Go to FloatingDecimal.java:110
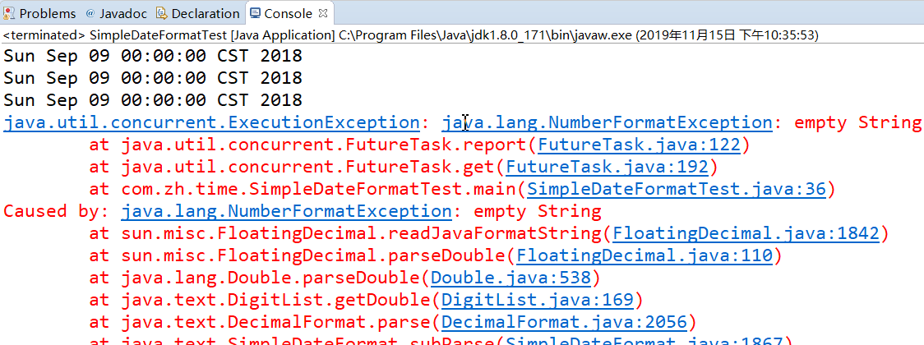 tap(644, 255)
